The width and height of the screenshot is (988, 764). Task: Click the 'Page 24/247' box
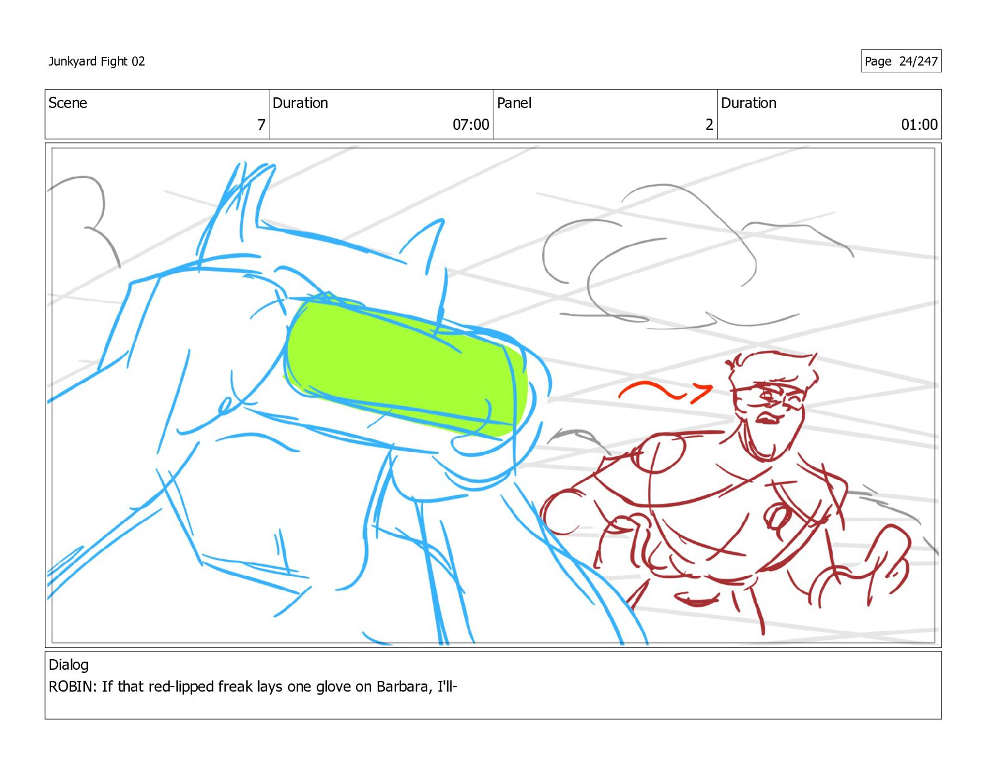coord(901,61)
